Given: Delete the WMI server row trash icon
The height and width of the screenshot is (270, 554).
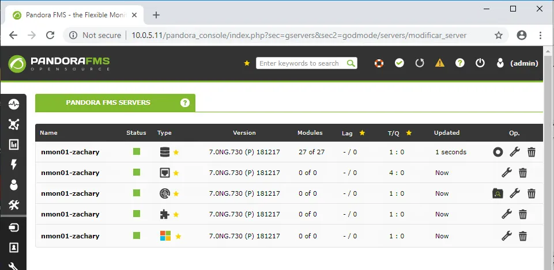Looking at the screenshot, I should pos(523,236).
